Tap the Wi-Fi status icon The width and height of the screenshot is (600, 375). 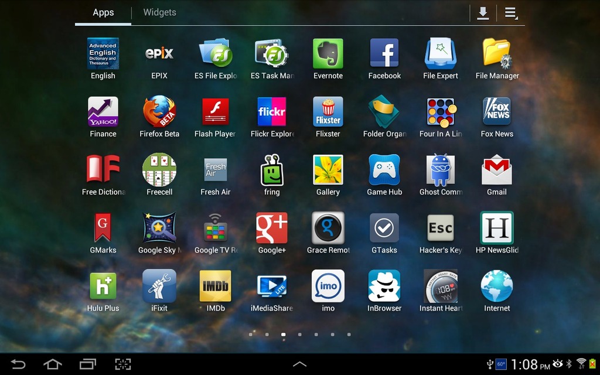point(581,363)
